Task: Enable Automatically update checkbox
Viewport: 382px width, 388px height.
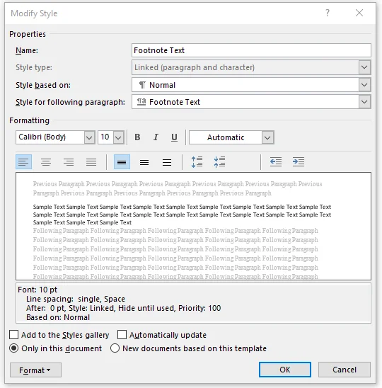Action: 122,335
